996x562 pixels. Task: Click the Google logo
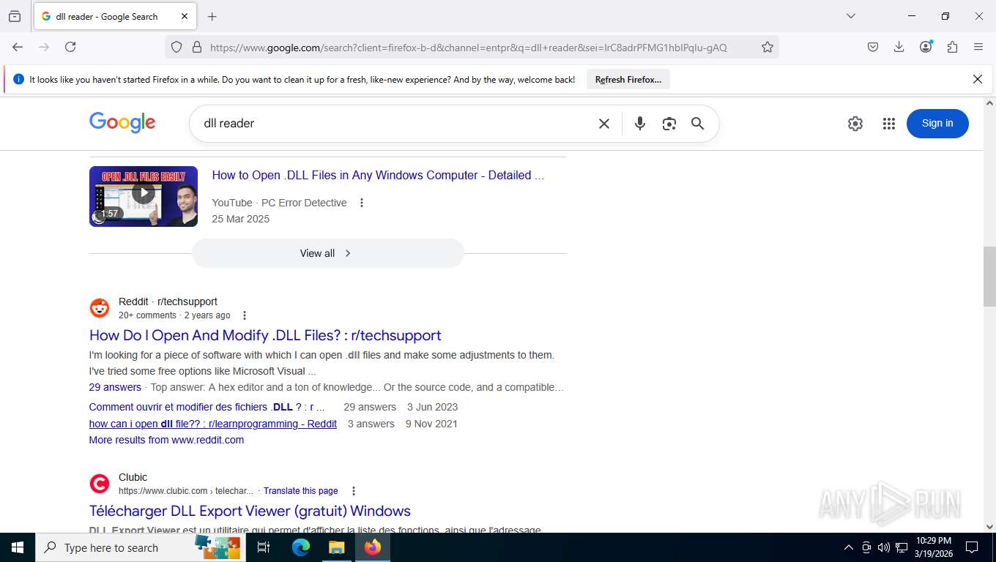coord(122,123)
